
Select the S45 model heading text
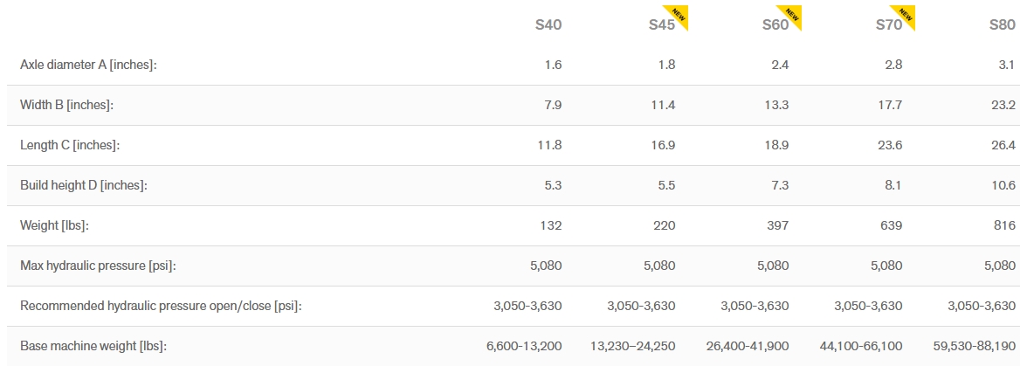click(661, 25)
